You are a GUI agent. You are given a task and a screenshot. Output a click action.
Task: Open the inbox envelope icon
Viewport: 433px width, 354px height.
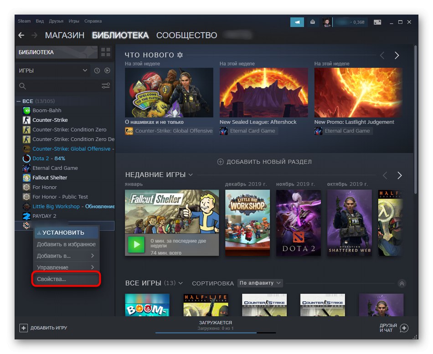point(313,22)
